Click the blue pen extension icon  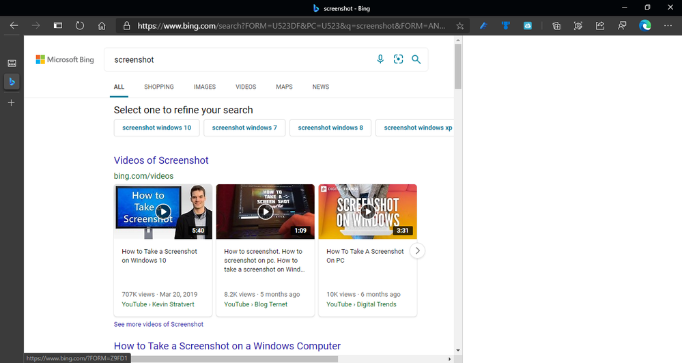[483, 26]
